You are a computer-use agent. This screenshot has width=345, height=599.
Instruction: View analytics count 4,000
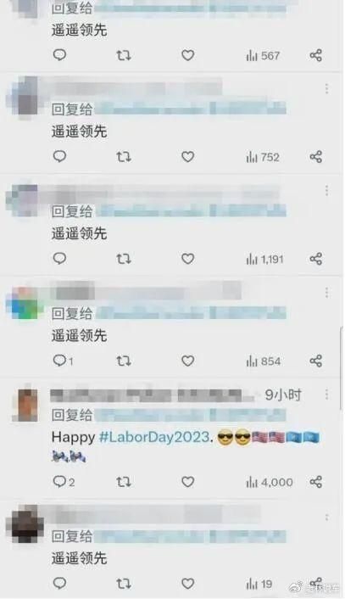(x=270, y=482)
